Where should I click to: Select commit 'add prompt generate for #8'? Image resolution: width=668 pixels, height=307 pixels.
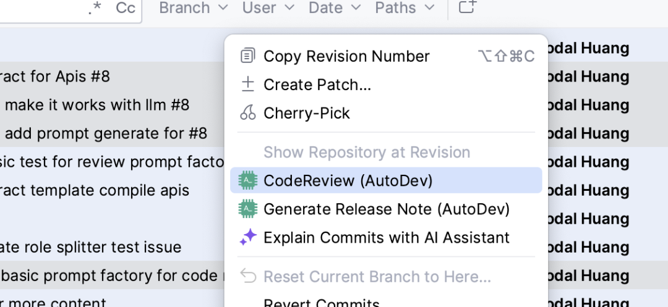(106, 133)
